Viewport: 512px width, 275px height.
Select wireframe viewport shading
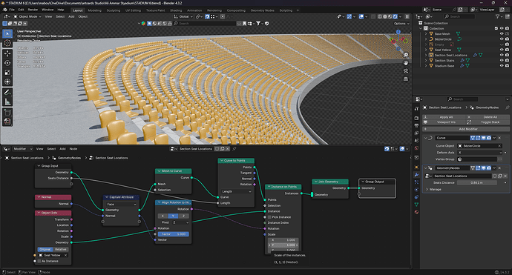[380, 16]
